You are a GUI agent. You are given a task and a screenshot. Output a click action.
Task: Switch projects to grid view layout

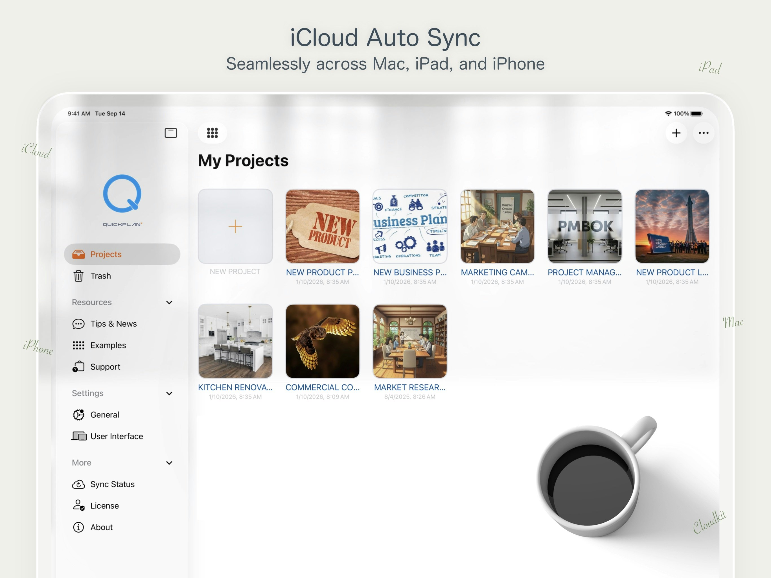(x=213, y=133)
